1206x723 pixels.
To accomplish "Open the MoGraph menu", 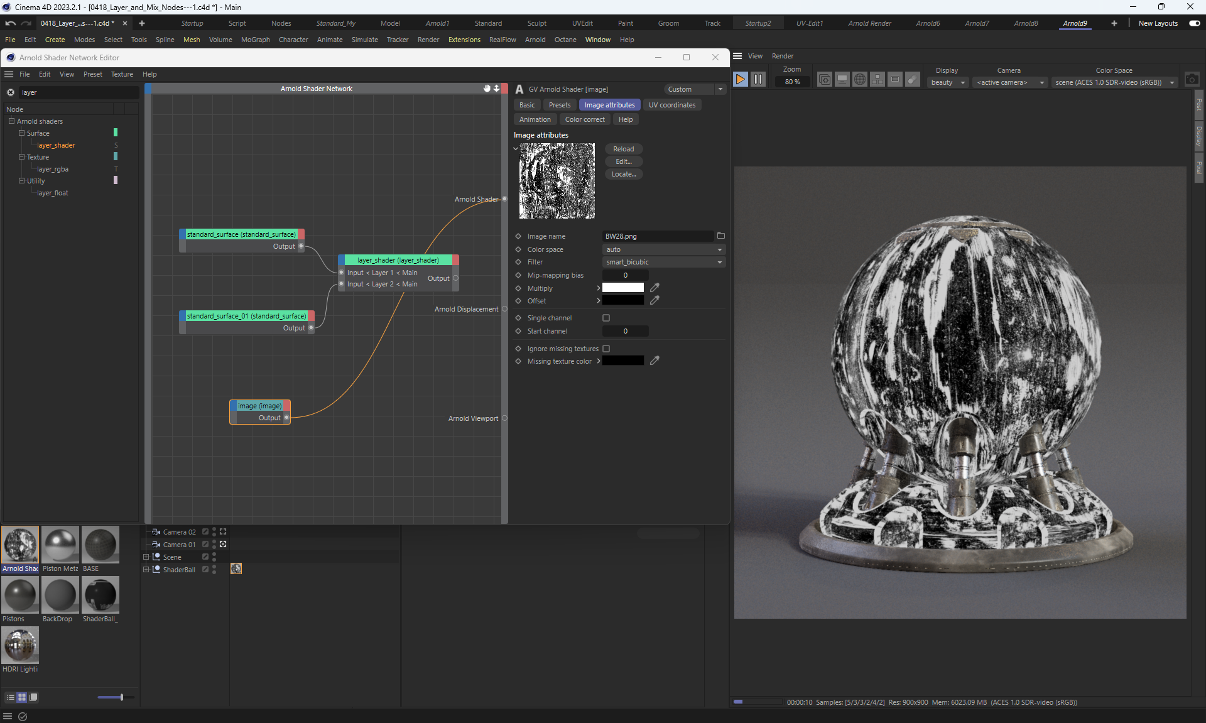I will pos(255,40).
